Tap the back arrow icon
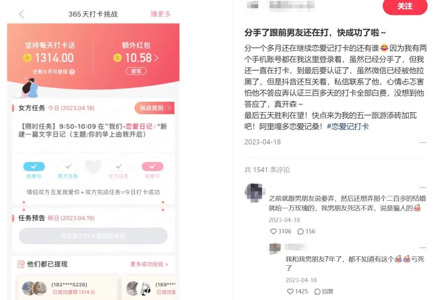The image size is (437, 300). (21, 14)
